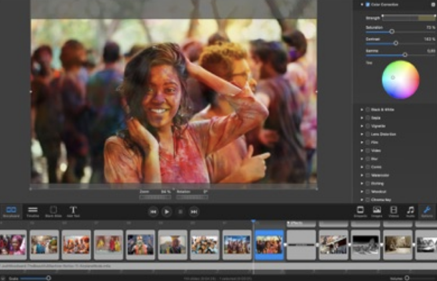Skip forward to next slide
This screenshot has width=437, height=281.
pos(194,212)
